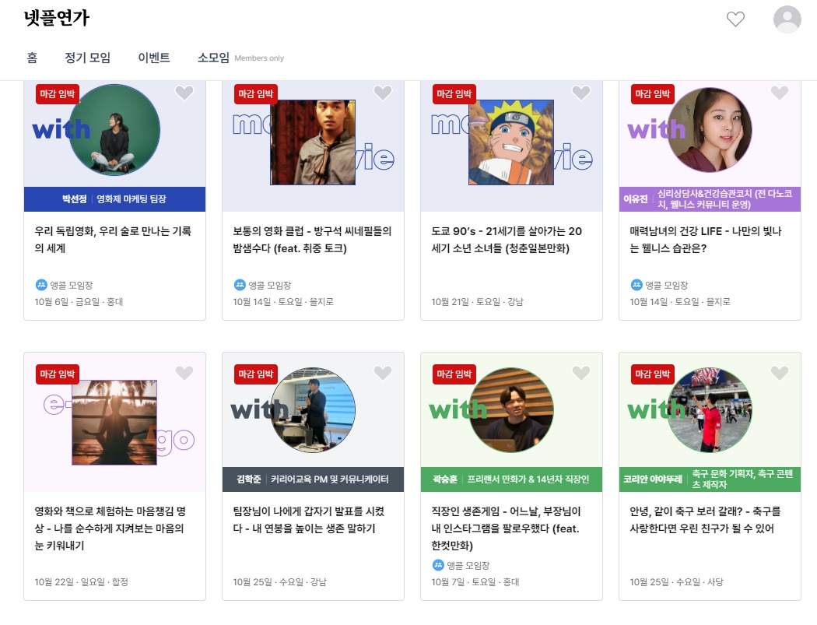This screenshot has width=817, height=625.
Task: Favorite the Naruto manga meetup with its heart
Action: click(x=580, y=93)
